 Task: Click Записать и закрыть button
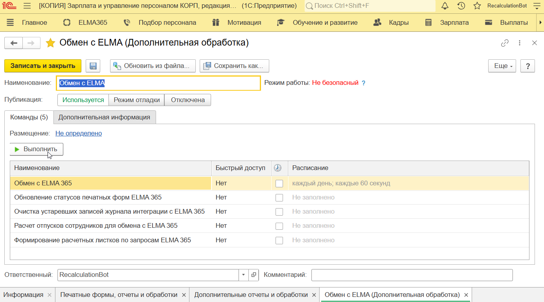pos(43,66)
